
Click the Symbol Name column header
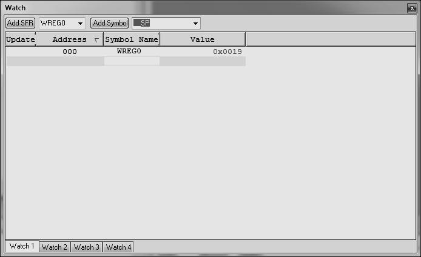coord(132,39)
